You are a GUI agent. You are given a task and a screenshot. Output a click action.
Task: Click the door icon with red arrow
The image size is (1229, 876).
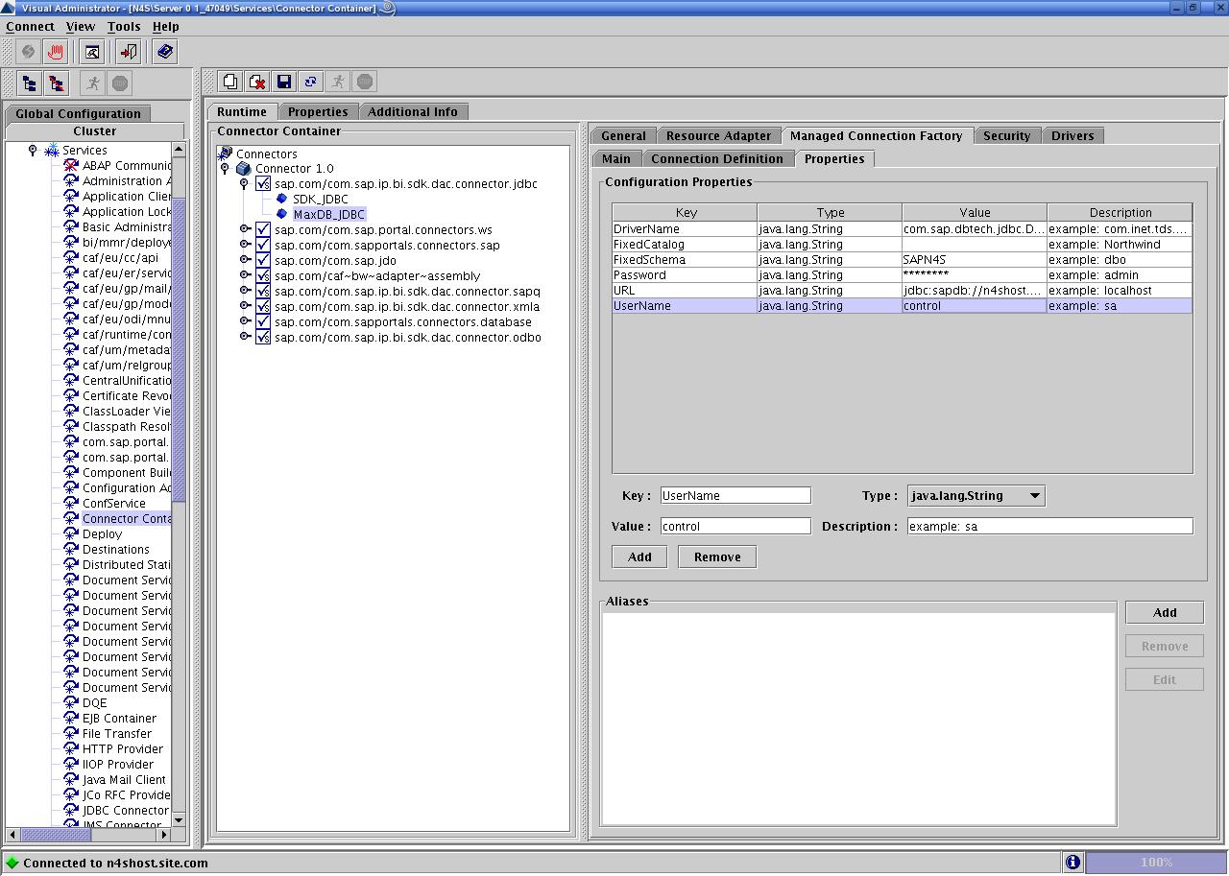click(x=129, y=52)
